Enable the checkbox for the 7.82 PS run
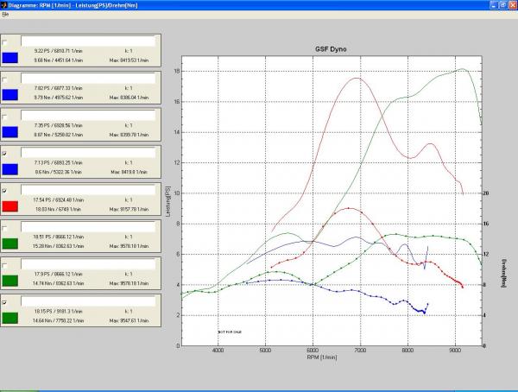The width and height of the screenshot is (518, 392). tap(6, 79)
